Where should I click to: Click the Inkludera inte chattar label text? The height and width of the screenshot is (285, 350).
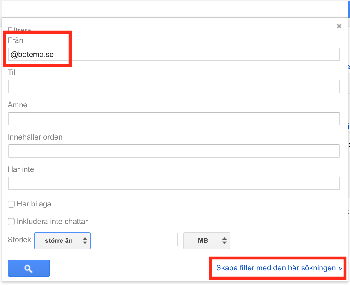[52, 222]
